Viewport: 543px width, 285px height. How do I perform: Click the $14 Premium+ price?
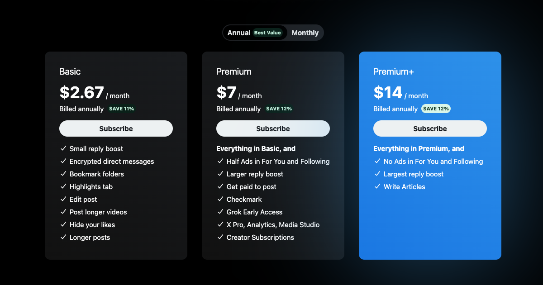point(388,93)
